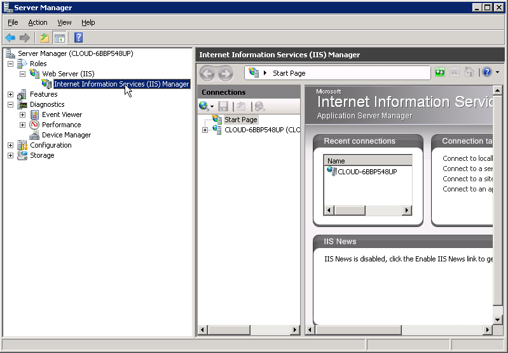This screenshot has height=353, width=508.
Task: Collapse the Diagnostics tree node
Action: [10, 105]
